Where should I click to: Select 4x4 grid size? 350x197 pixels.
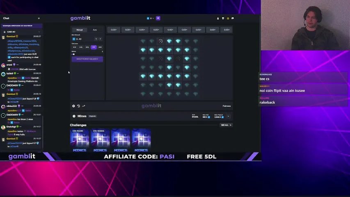pos(75,47)
